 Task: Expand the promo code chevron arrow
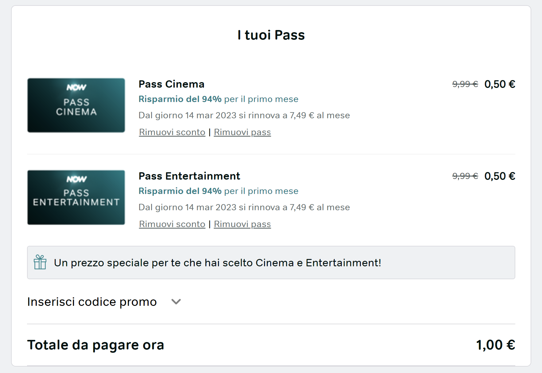pyautogui.click(x=176, y=302)
